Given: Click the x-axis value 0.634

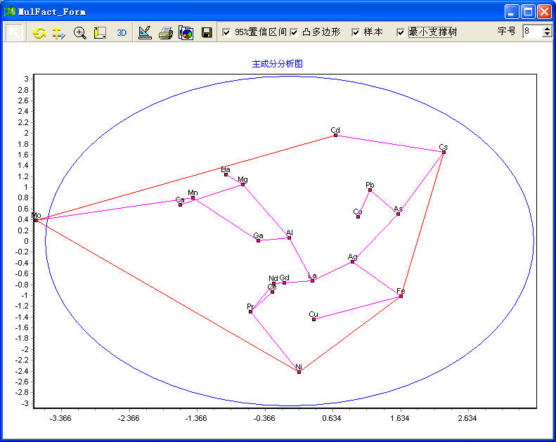Looking at the screenshot, I should pos(332,419).
